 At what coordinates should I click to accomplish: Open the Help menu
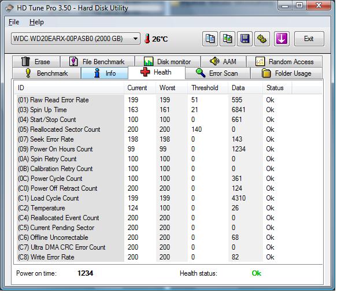(x=36, y=22)
